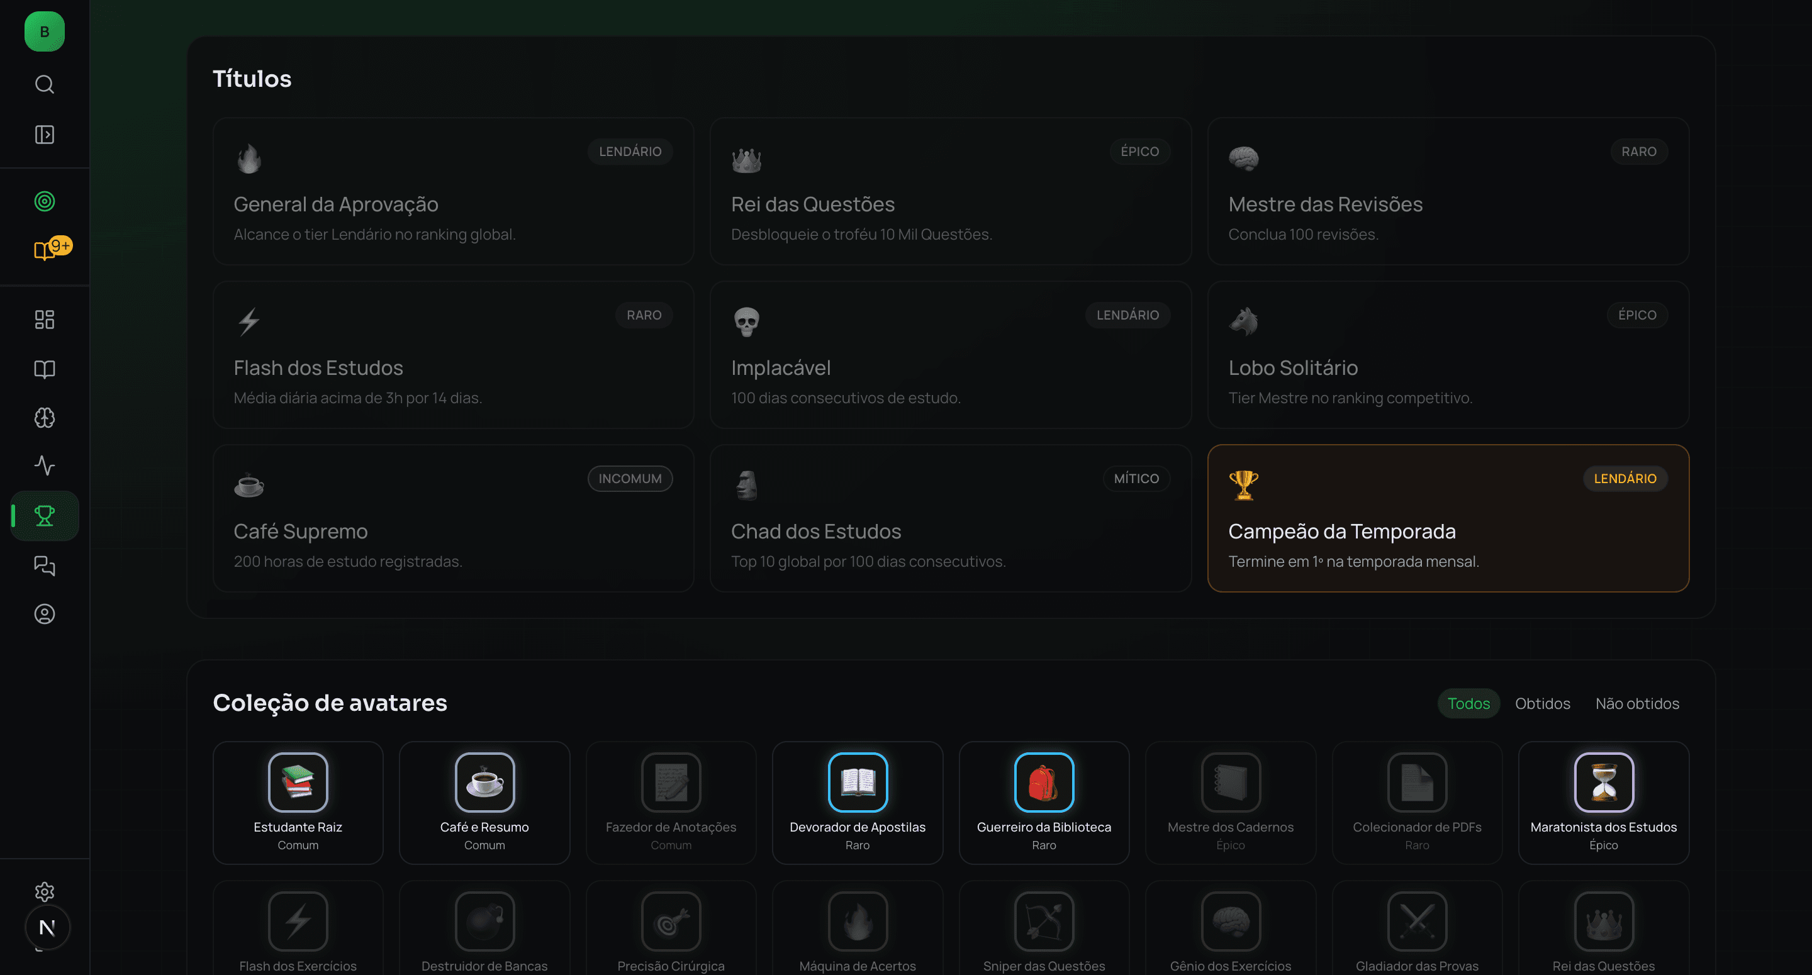
Task: Open the dashboard grid icon in sidebar
Action: pyautogui.click(x=44, y=320)
